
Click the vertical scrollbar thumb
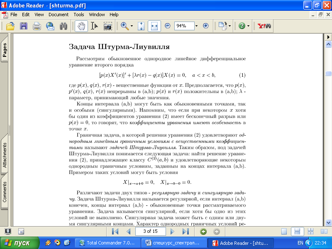click(328, 73)
